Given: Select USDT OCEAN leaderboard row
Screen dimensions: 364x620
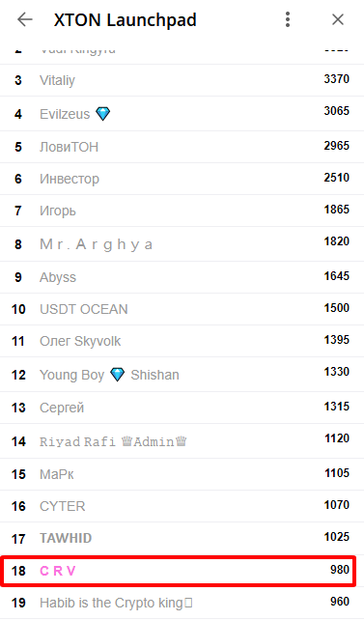Looking at the screenshot, I should click(182, 309).
